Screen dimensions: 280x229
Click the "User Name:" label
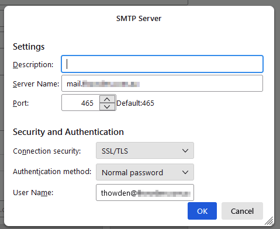click(x=33, y=193)
